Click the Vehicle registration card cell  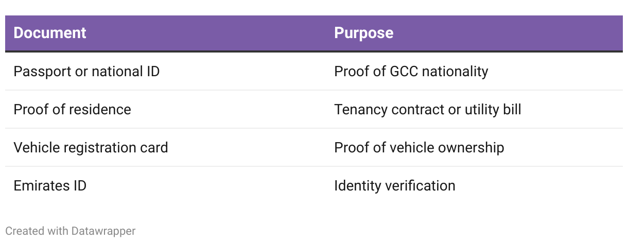tap(91, 148)
